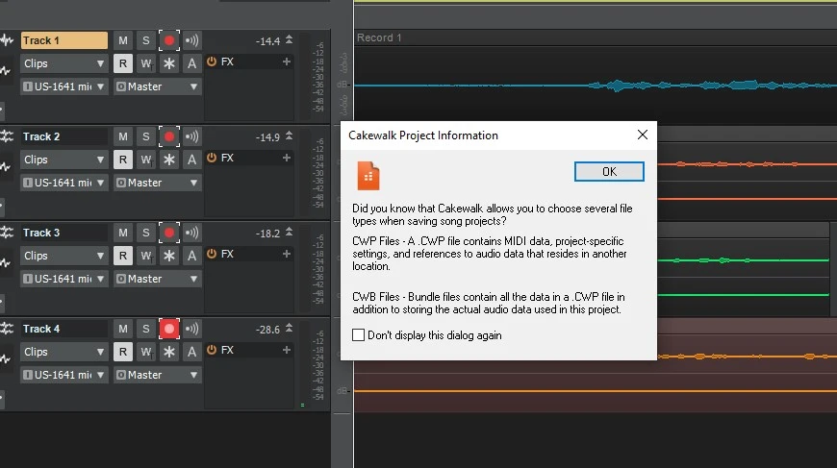Click the FX power icon on Track 1
This screenshot has width=837, height=468.
212,62
